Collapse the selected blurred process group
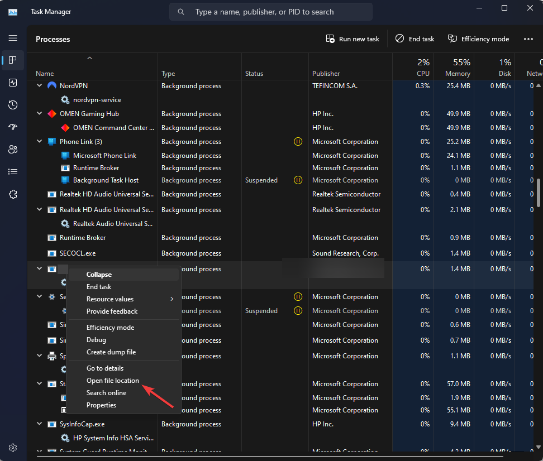The width and height of the screenshot is (543, 461). pos(40,268)
